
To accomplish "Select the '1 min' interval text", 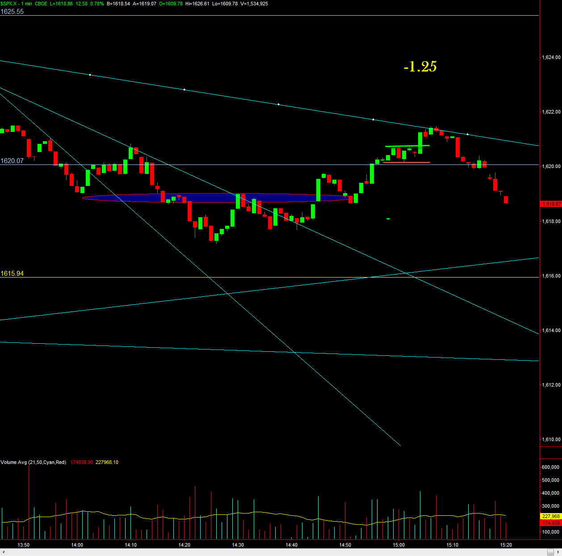I will point(26,4).
